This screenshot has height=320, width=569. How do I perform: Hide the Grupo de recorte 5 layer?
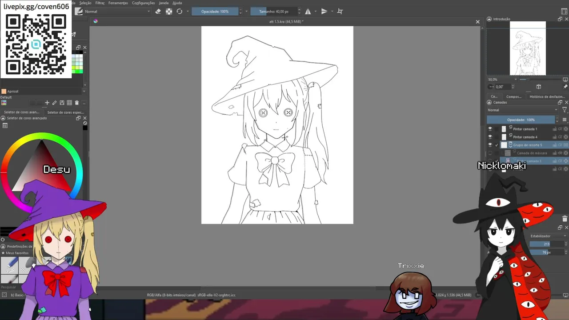490,145
